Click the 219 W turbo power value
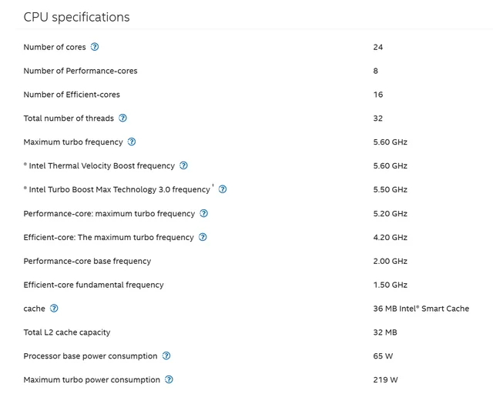Image resolution: width=493 pixels, height=394 pixels. point(385,380)
